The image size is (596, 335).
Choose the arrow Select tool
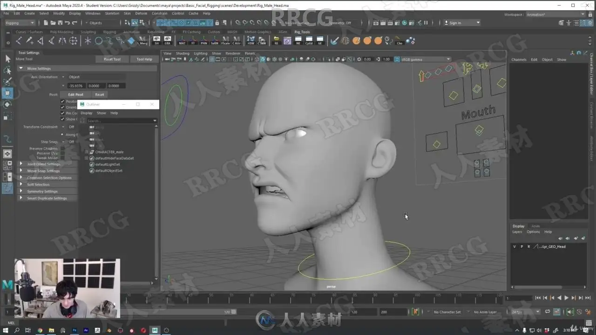click(7, 59)
